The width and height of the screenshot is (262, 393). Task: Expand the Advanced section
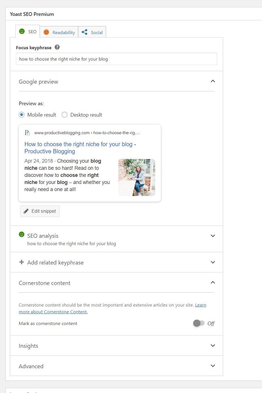click(213, 366)
